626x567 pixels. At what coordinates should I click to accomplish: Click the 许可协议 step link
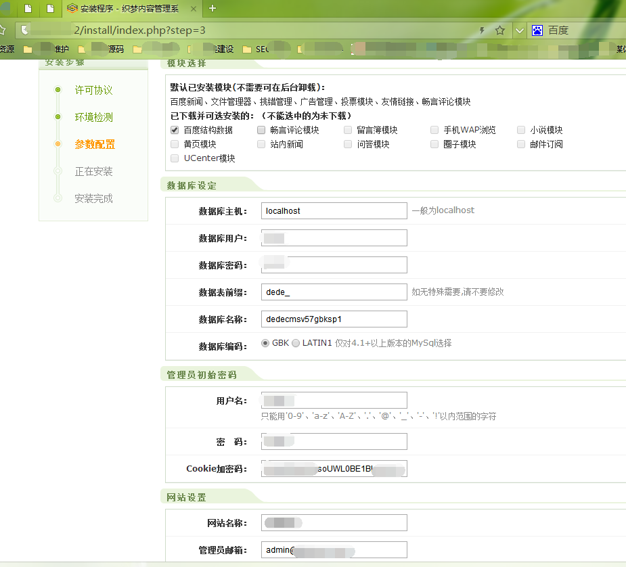tap(93, 89)
